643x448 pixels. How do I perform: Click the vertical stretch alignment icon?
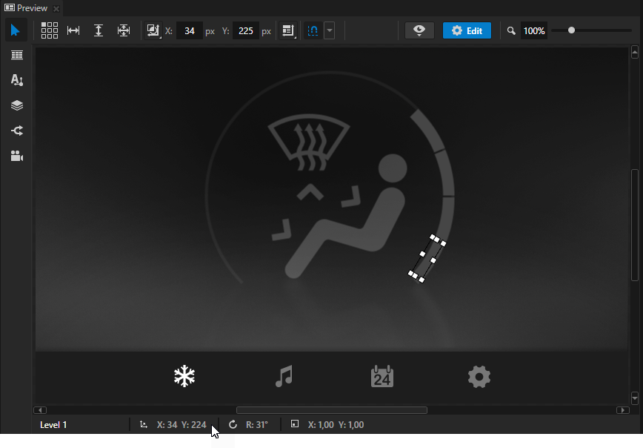[x=98, y=30]
